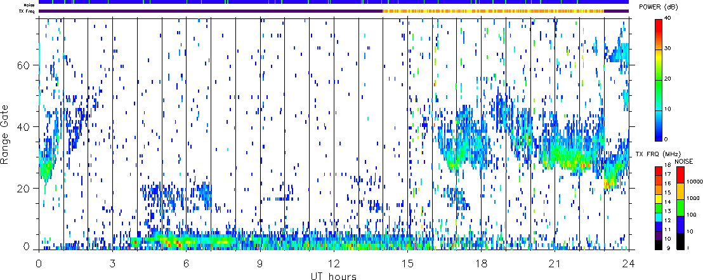Click the 9 tick label on the UT hours axis

coord(260,263)
